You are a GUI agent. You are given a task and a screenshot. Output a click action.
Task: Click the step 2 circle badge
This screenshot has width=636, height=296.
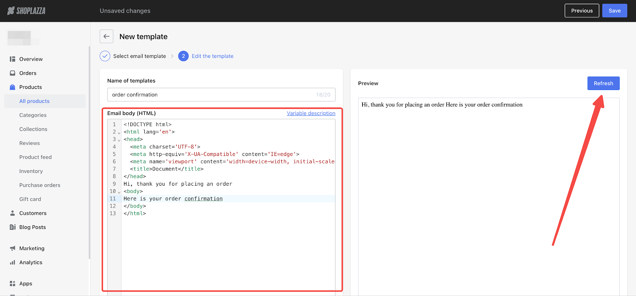click(x=183, y=56)
